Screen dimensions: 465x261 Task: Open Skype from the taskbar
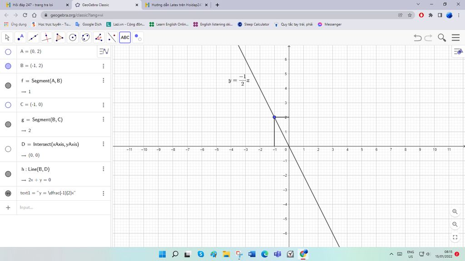pyautogui.click(x=201, y=254)
